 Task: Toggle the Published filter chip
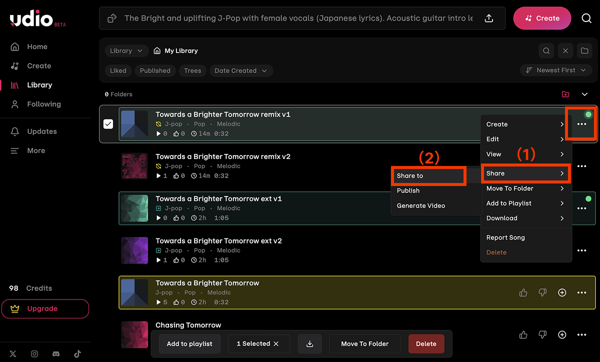point(155,70)
